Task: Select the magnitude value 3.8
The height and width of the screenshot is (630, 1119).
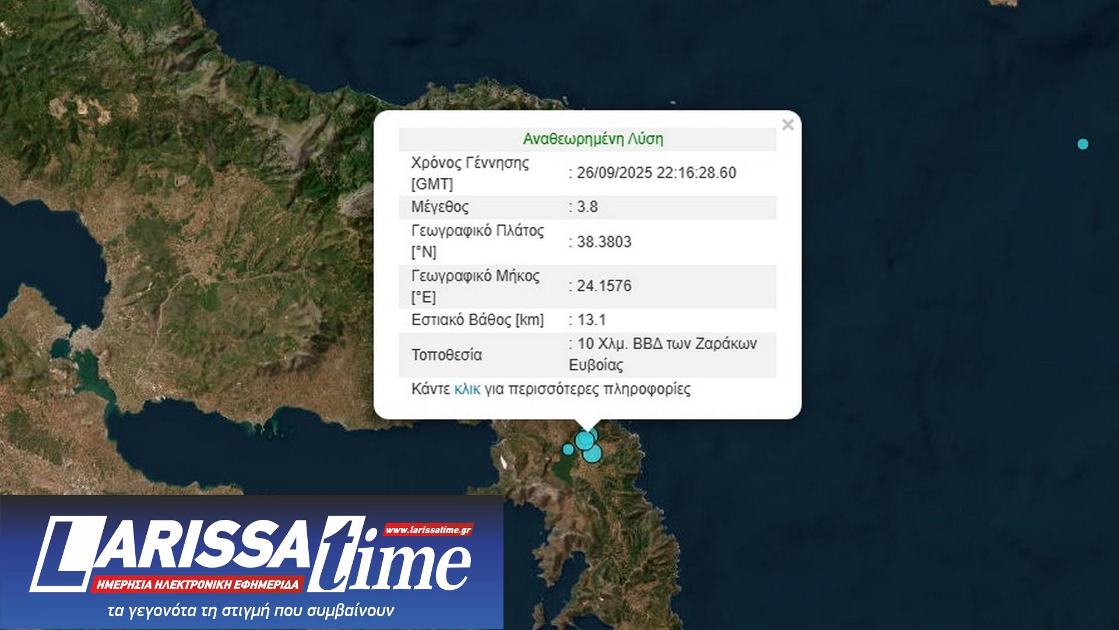Action: 587,207
